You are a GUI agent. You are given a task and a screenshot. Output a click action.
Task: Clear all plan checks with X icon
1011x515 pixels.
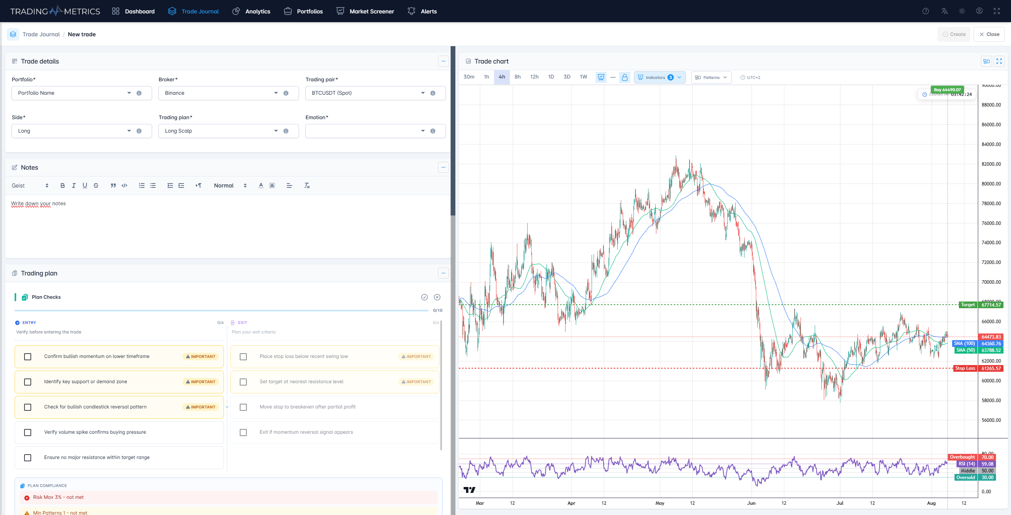click(437, 297)
